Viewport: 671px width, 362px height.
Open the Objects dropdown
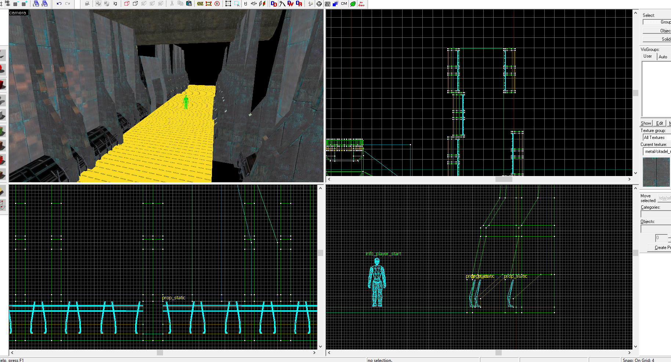point(656,228)
